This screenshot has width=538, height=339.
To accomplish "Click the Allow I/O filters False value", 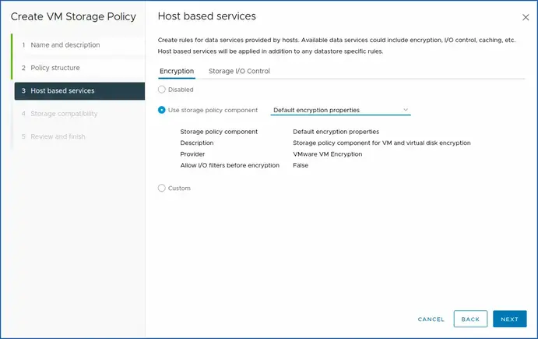I will click(x=301, y=165).
